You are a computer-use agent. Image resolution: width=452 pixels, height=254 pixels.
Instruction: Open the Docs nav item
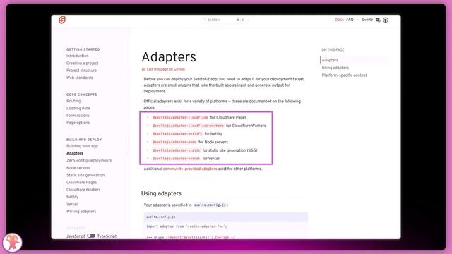coord(339,20)
